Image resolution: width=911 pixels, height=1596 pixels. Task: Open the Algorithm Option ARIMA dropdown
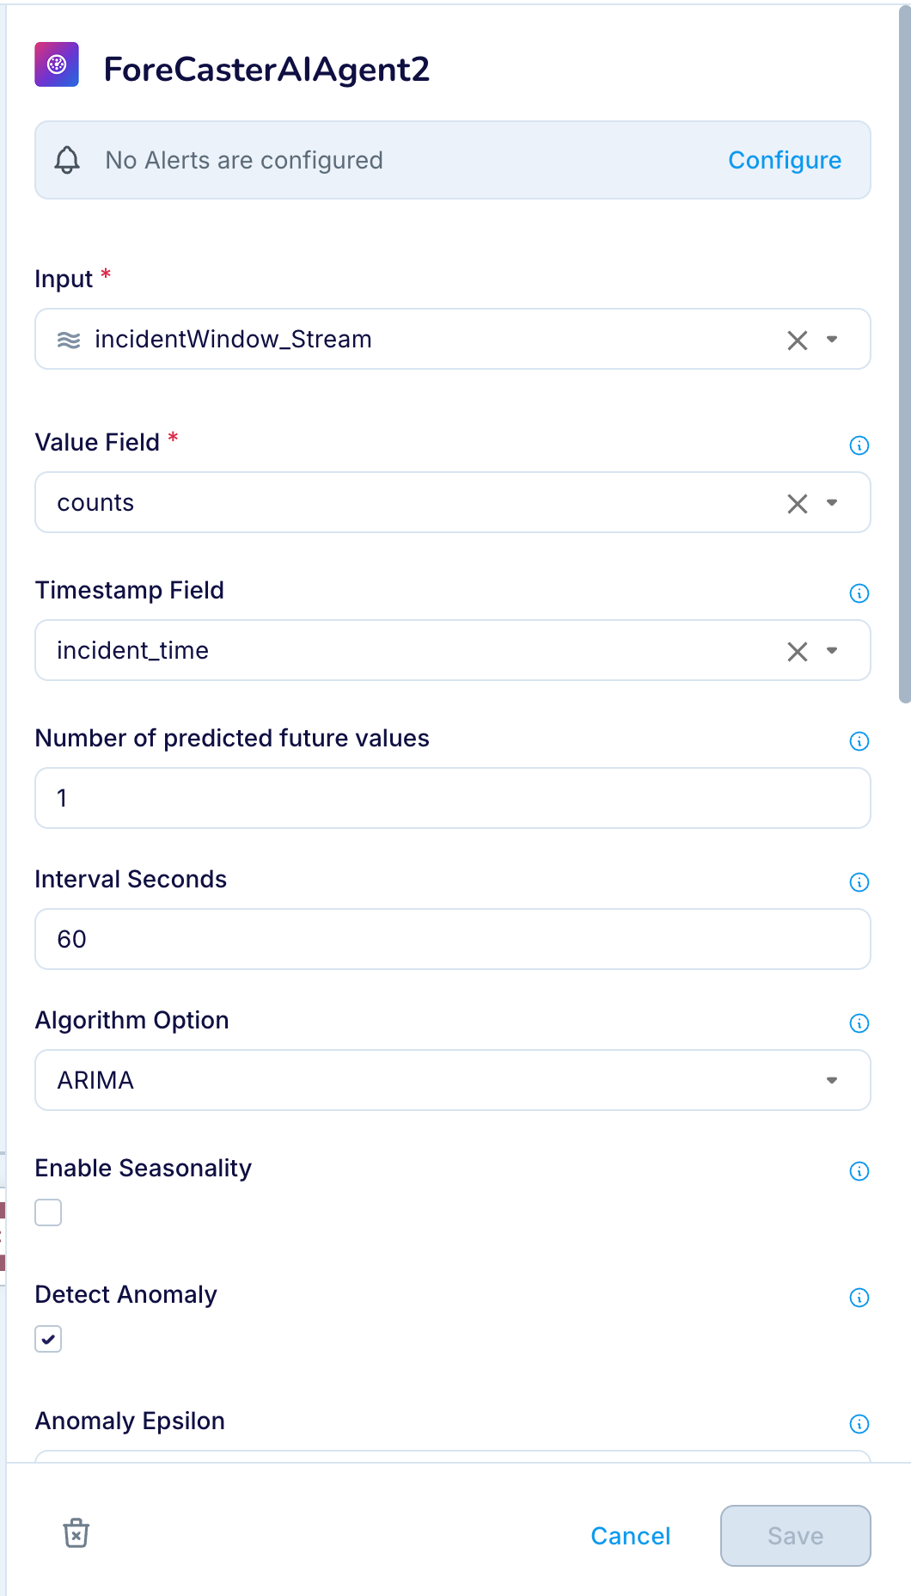[452, 1080]
